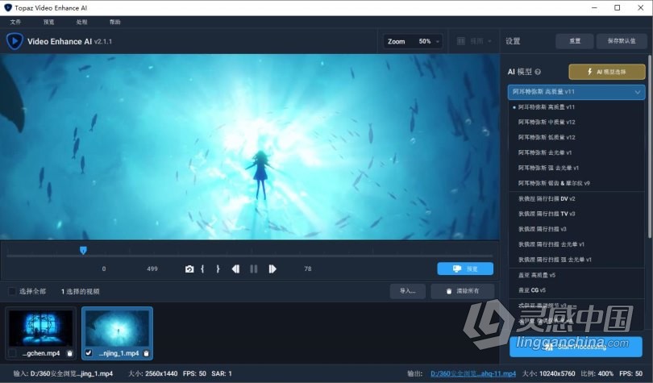This screenshot has width=653, height=383.
Task: Expand the view mode dropdown arrow
Action: (489, 41)
